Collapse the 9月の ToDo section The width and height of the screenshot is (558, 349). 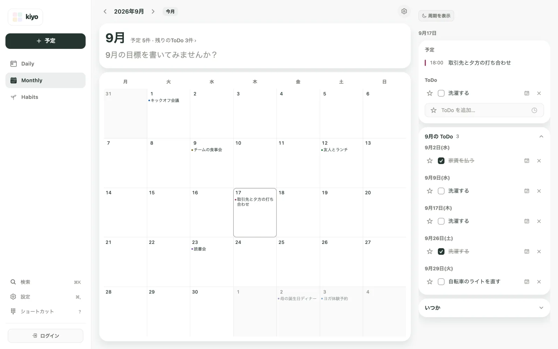(x=541, y=136)
